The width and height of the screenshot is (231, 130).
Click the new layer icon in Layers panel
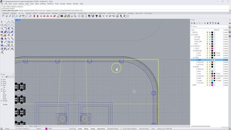[x=192, y=23]
